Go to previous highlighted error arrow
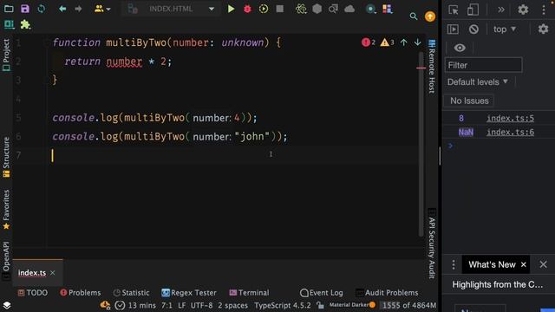The width and height of the screenshot is (555, 312). [404, 42]
